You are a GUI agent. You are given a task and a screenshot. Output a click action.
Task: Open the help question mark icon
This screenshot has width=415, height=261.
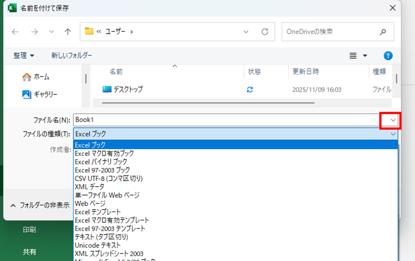[x=388, y=56]
